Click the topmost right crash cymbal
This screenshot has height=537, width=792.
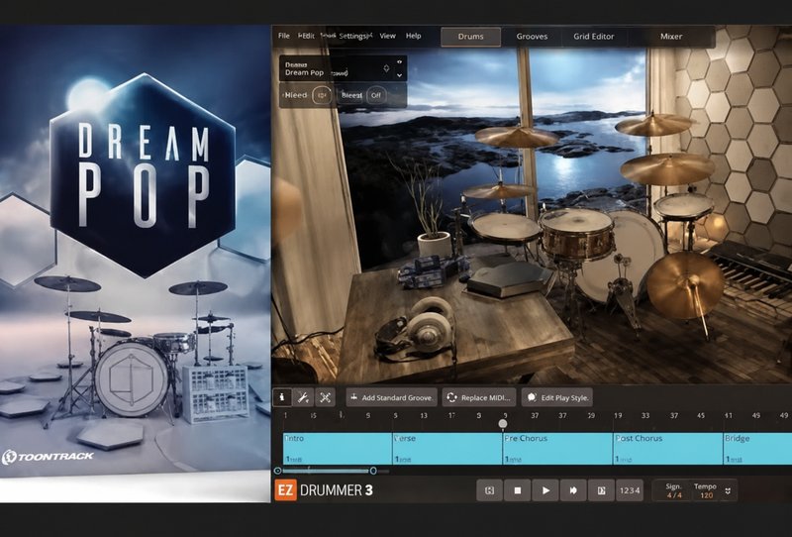point(652,124)
